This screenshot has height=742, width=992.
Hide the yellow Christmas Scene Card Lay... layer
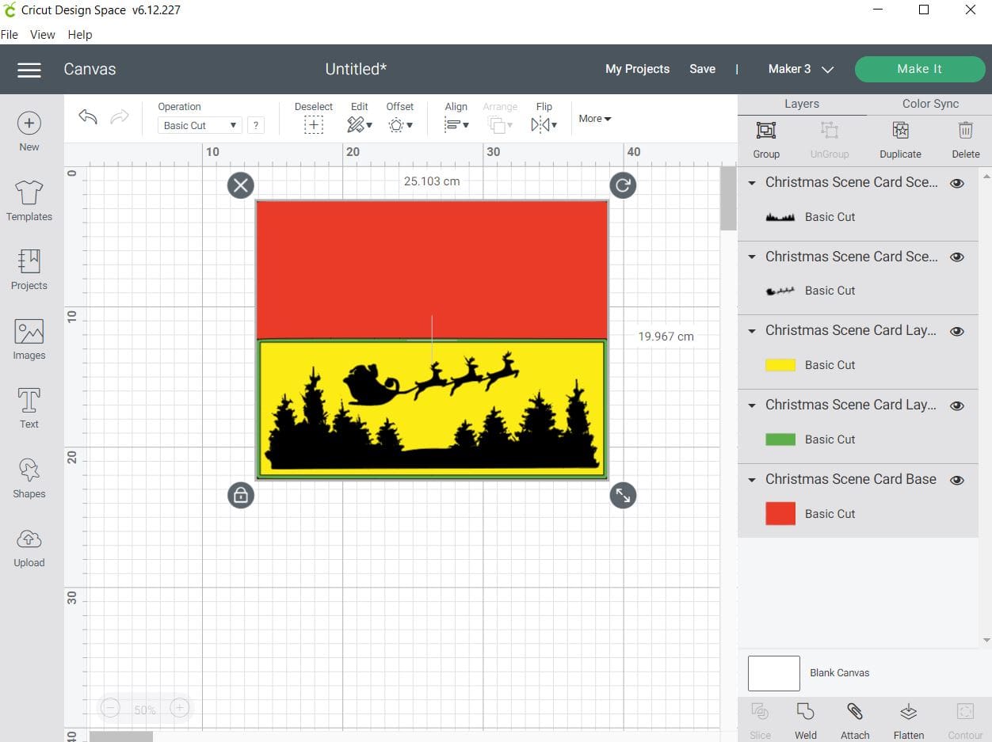[x=957, y=331]
